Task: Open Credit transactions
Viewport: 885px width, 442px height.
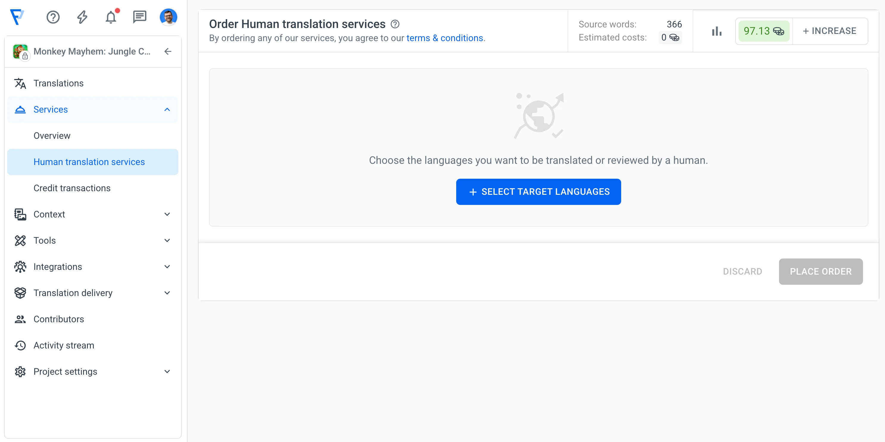Action: point(93,188)
